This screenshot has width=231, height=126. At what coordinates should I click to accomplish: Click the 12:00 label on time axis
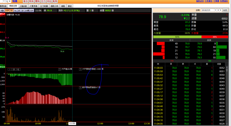pyautogui.click(x=100, y=124)
